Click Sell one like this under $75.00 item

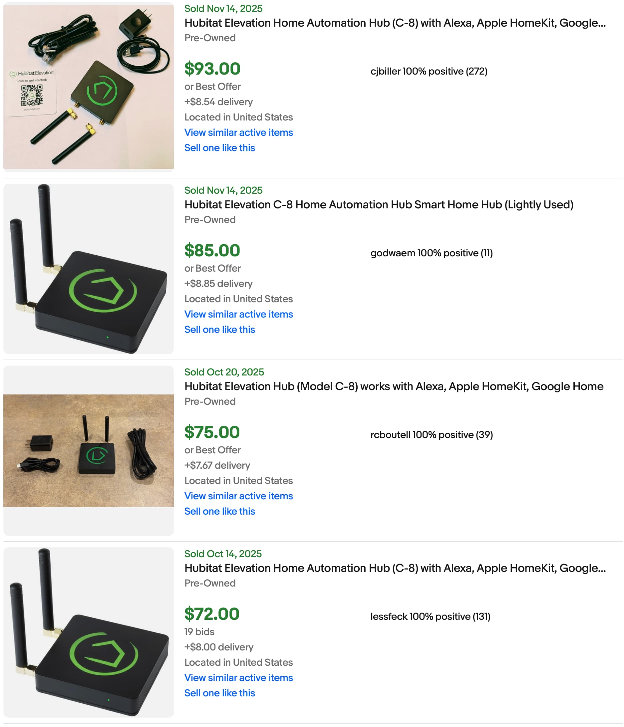[x=220, y=512]
